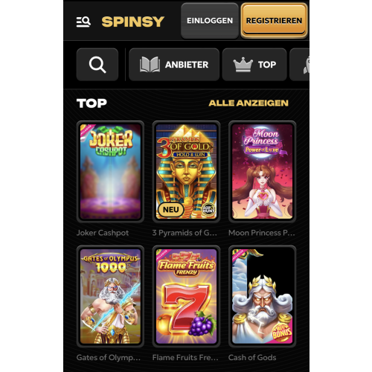Select the crown icon for TOP

pyautogui.click(x=243, y=65)
